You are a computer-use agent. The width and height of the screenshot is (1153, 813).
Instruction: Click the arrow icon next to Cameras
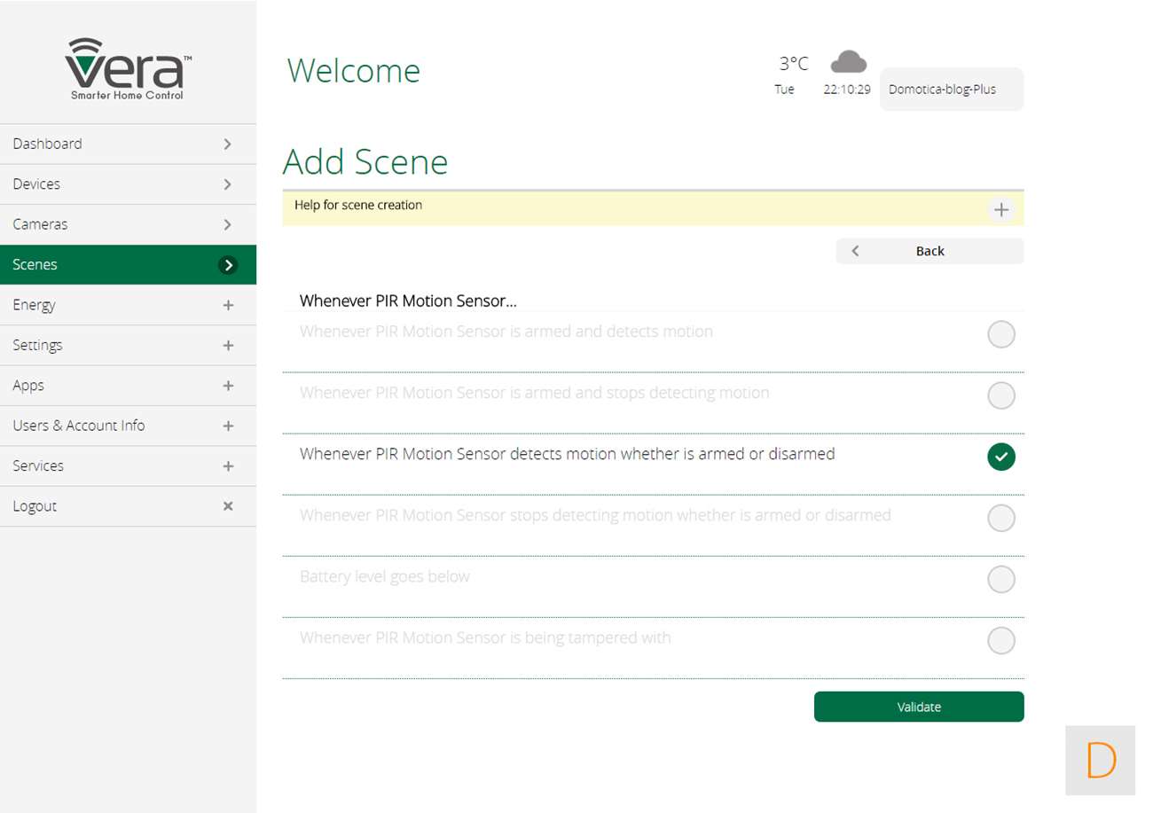tap(228, 224)
